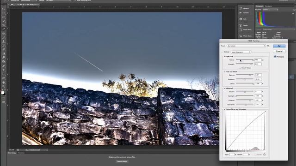Image resolution: width=296 pixels, height=166 pixels.
Task: Click the Vibrance value field
Action: (x=258, y=100)
